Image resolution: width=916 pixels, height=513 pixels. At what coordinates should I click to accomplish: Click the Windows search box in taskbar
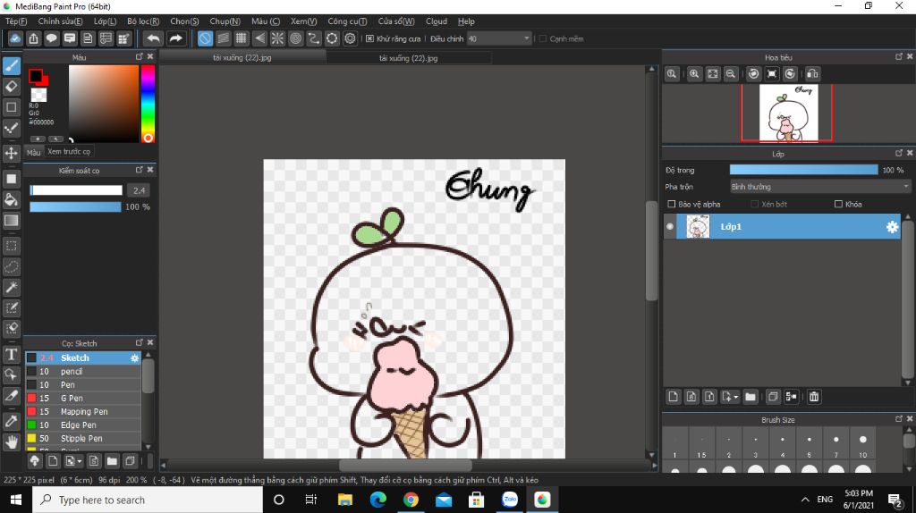[x=148, y=500]
